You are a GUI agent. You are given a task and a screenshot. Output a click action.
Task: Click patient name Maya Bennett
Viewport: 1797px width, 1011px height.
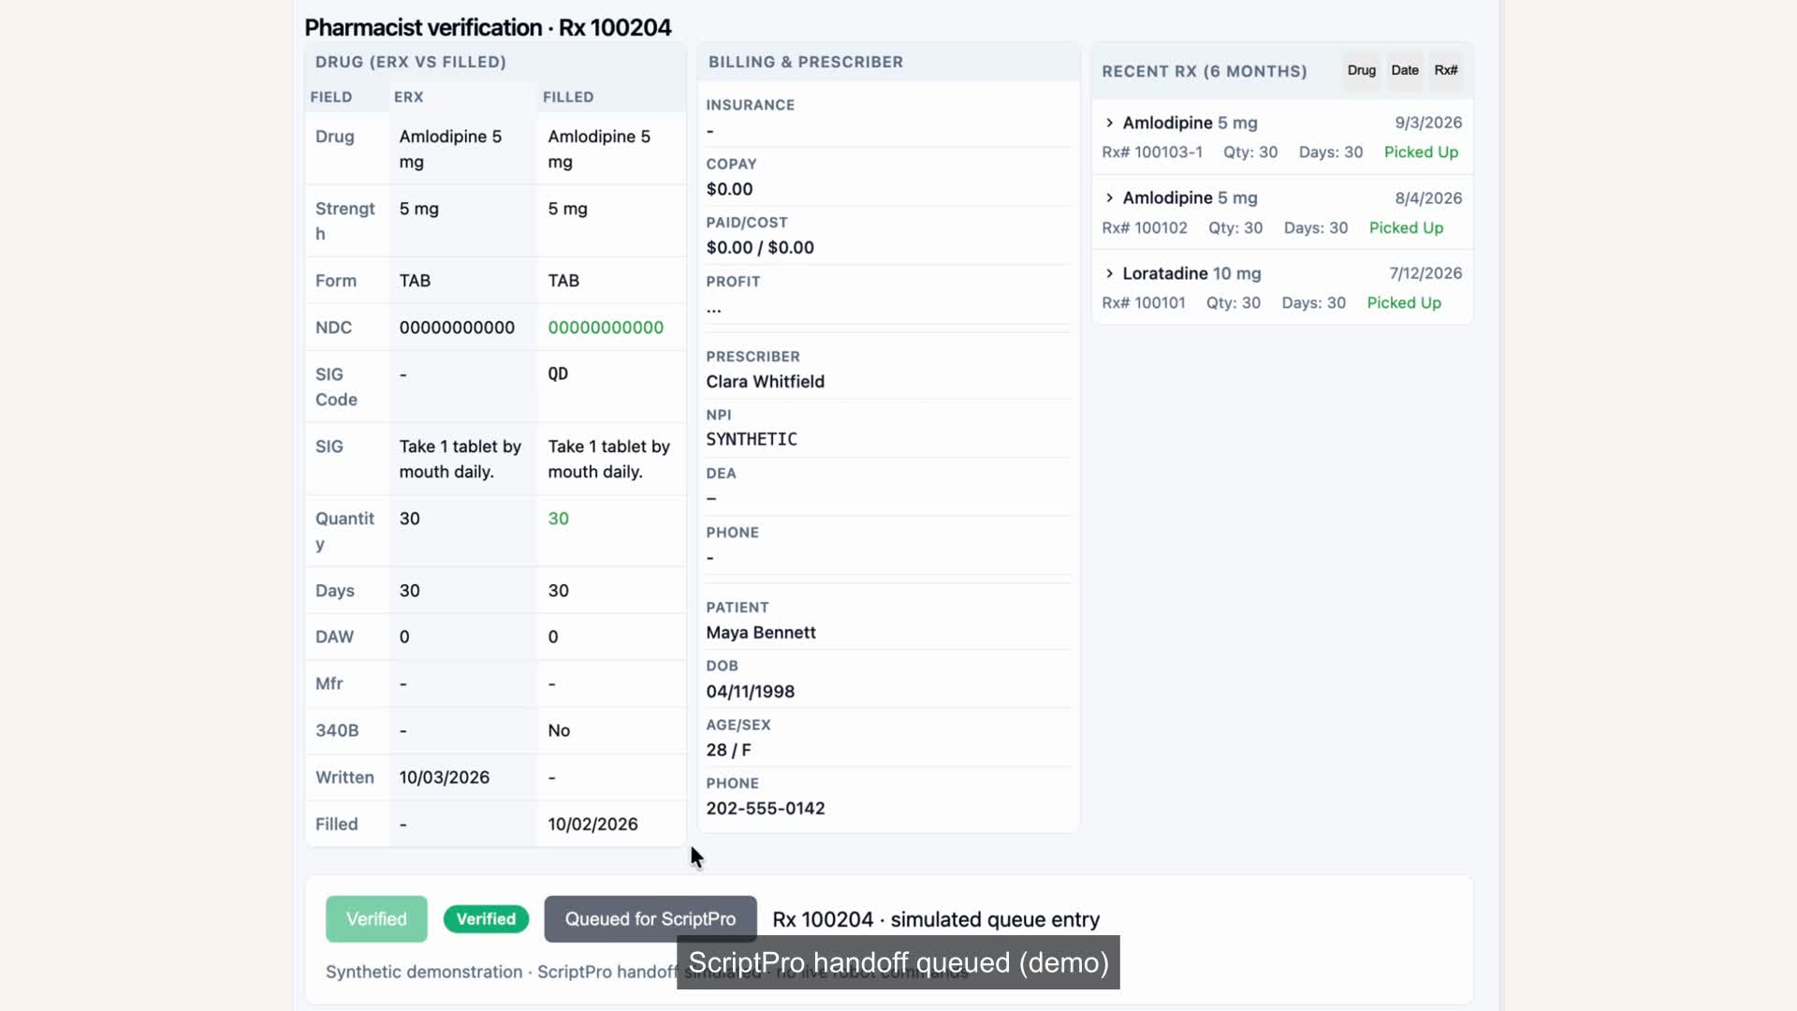click(761, 633)
